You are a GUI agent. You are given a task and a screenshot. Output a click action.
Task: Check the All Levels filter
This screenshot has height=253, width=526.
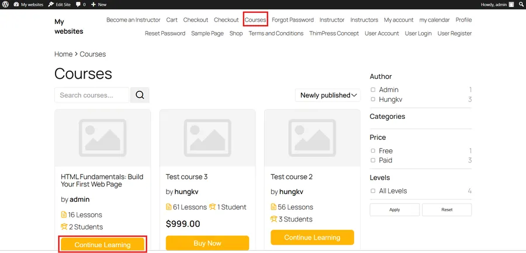pyautogui.click(x=373, y=191)
